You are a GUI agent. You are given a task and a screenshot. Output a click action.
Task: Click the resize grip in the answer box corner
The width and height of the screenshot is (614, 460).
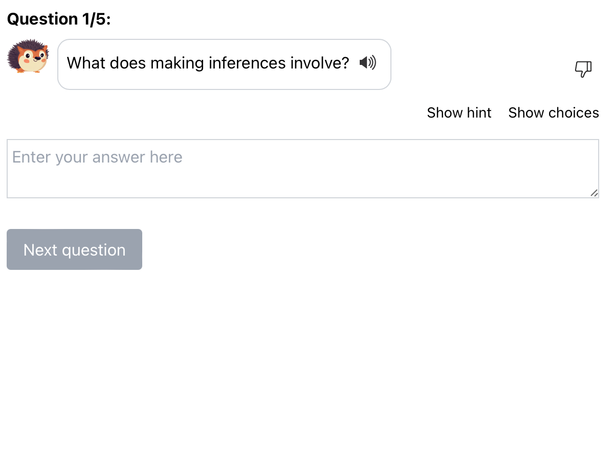594,193
